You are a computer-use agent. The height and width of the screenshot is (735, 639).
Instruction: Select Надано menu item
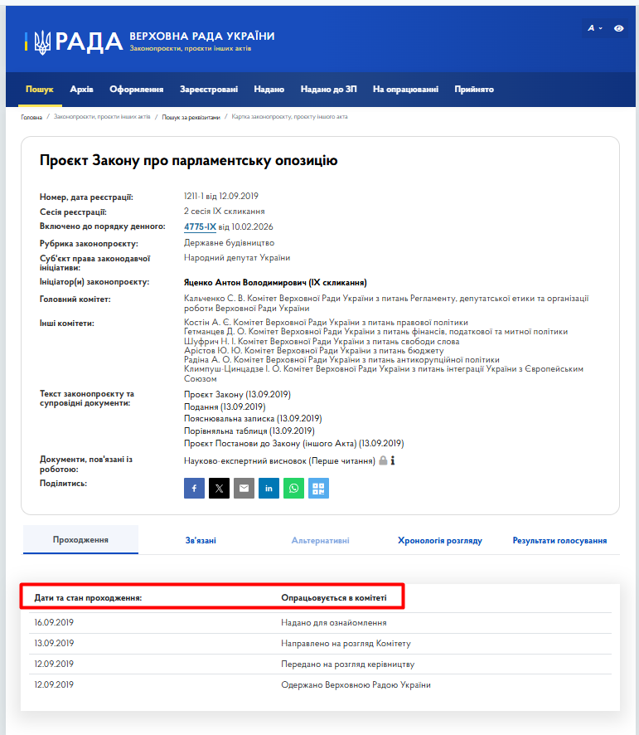[x=269, y=89]
